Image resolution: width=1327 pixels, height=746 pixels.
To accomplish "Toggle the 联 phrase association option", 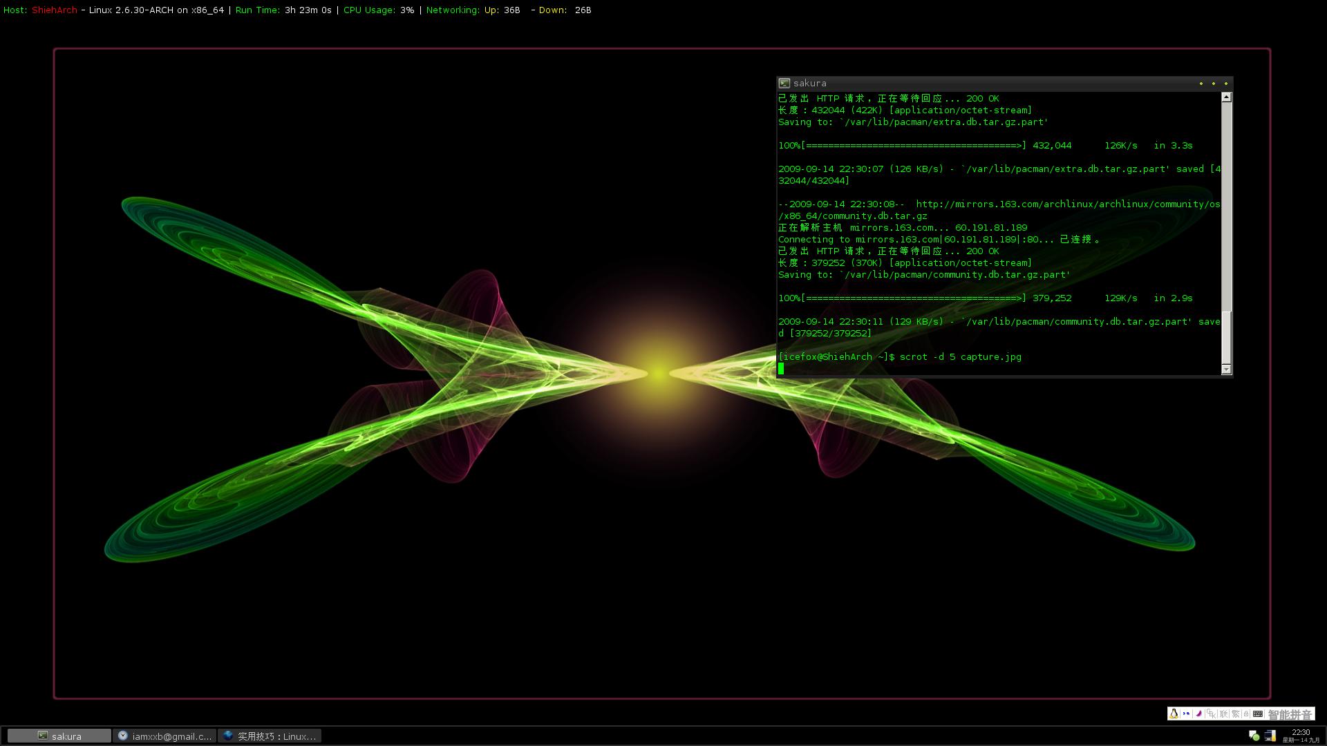I will tap(1223, 714).
